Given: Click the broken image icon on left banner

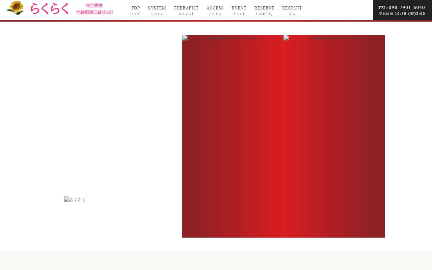Looking at the screenshot, I should [x=185, y=38].
